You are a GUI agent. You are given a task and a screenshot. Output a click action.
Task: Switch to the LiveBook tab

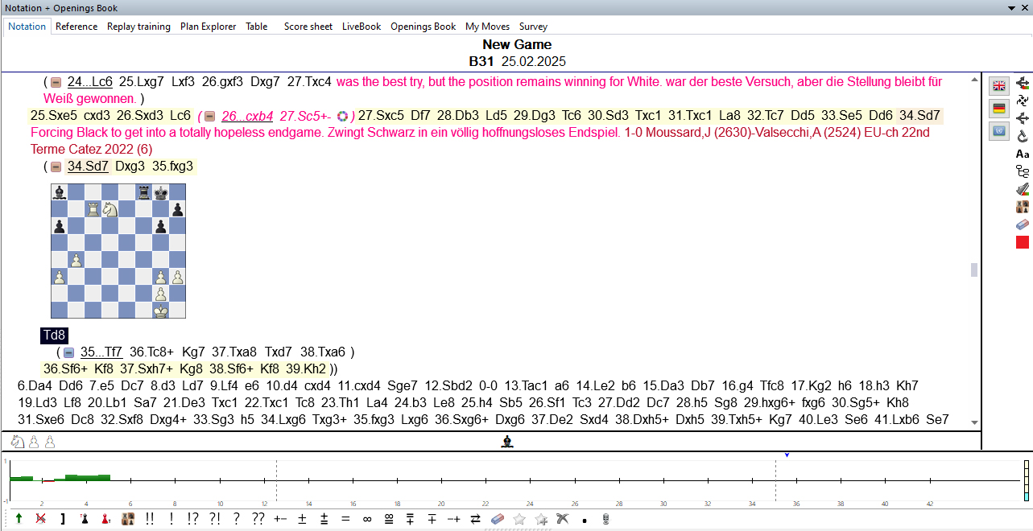tap(361, 27)
